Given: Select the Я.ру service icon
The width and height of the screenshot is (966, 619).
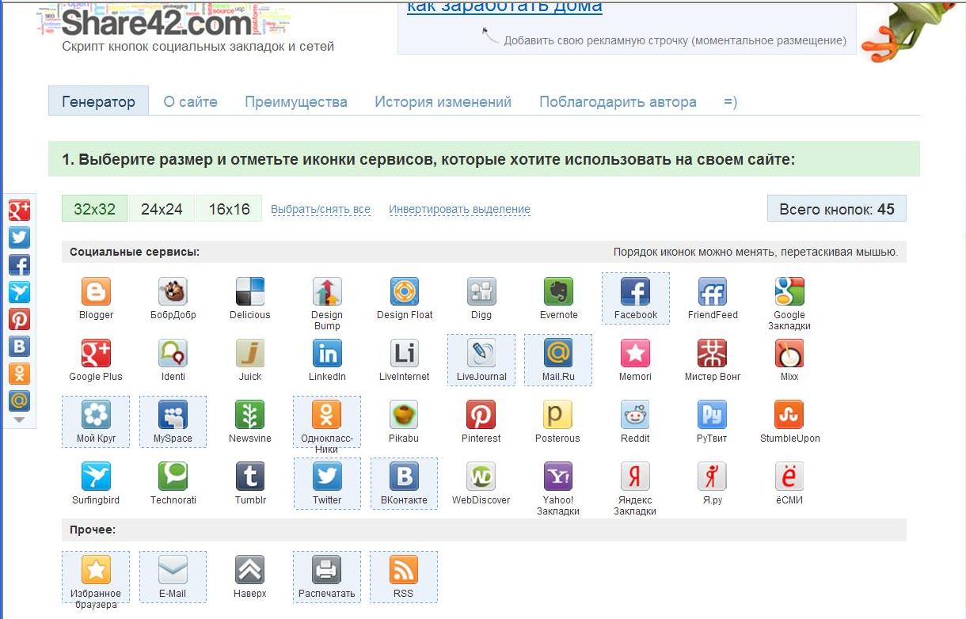Looking at the screenshot, I should click(x=713, y=477).
